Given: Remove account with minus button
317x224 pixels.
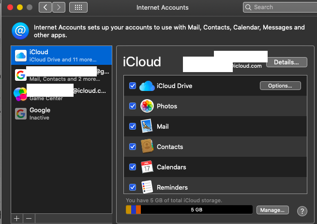Looking at the screenshot, I should [x=29, y=219].
